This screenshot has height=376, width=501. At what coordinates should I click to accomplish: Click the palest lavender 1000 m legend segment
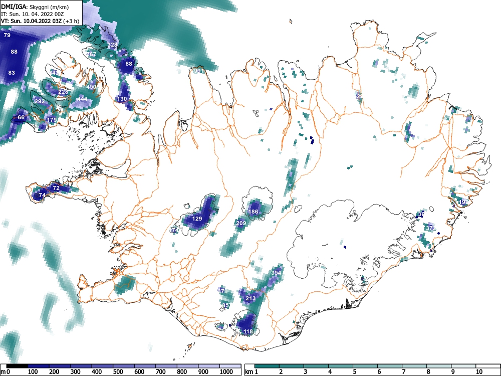click(230, 366)
